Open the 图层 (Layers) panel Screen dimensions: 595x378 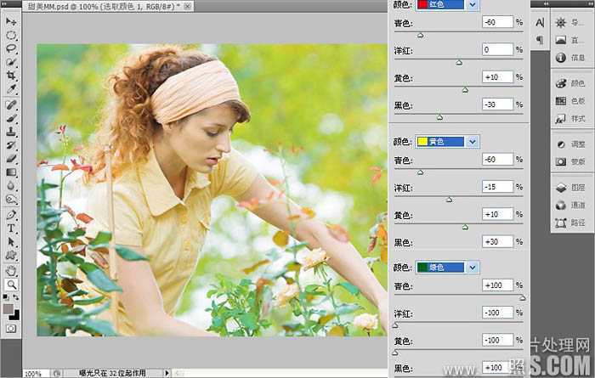point(570,187)
